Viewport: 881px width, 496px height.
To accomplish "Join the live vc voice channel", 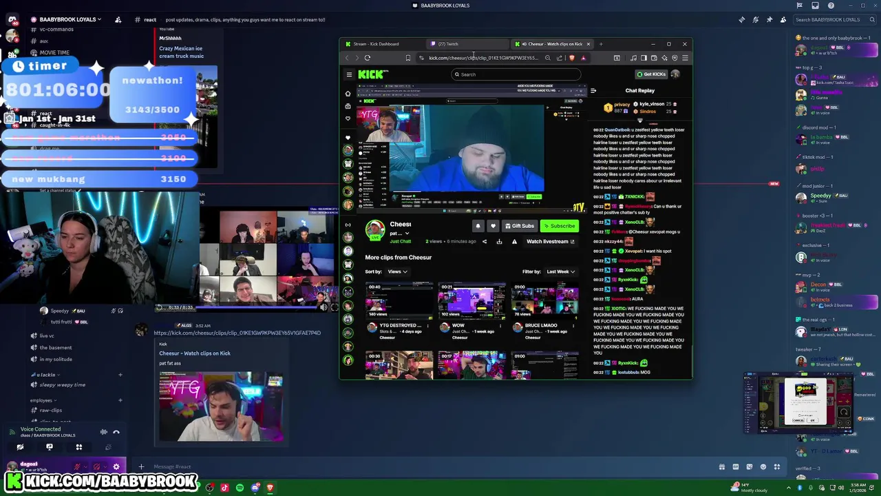I will click(x=46, y=335).
